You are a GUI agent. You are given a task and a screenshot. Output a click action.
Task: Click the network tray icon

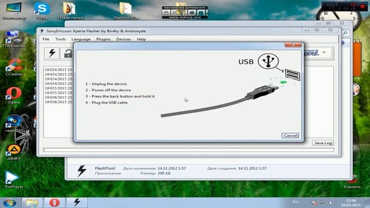[x=323, y=203]
